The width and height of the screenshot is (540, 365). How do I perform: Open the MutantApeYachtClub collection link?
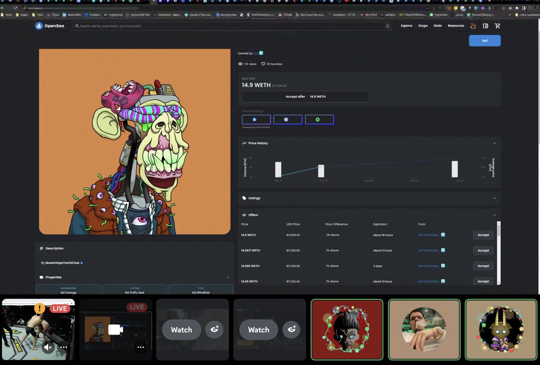coord(62,263)
